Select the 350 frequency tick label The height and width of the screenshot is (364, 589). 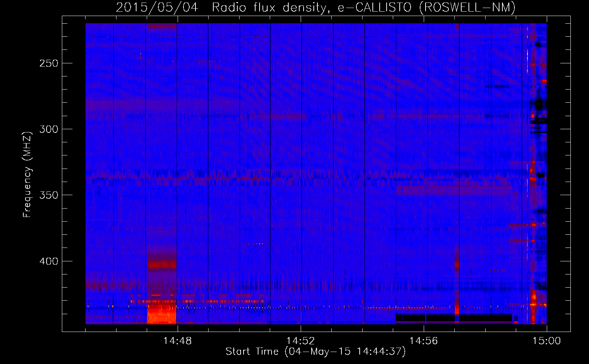pyautogui.click(x=49, y=195)
